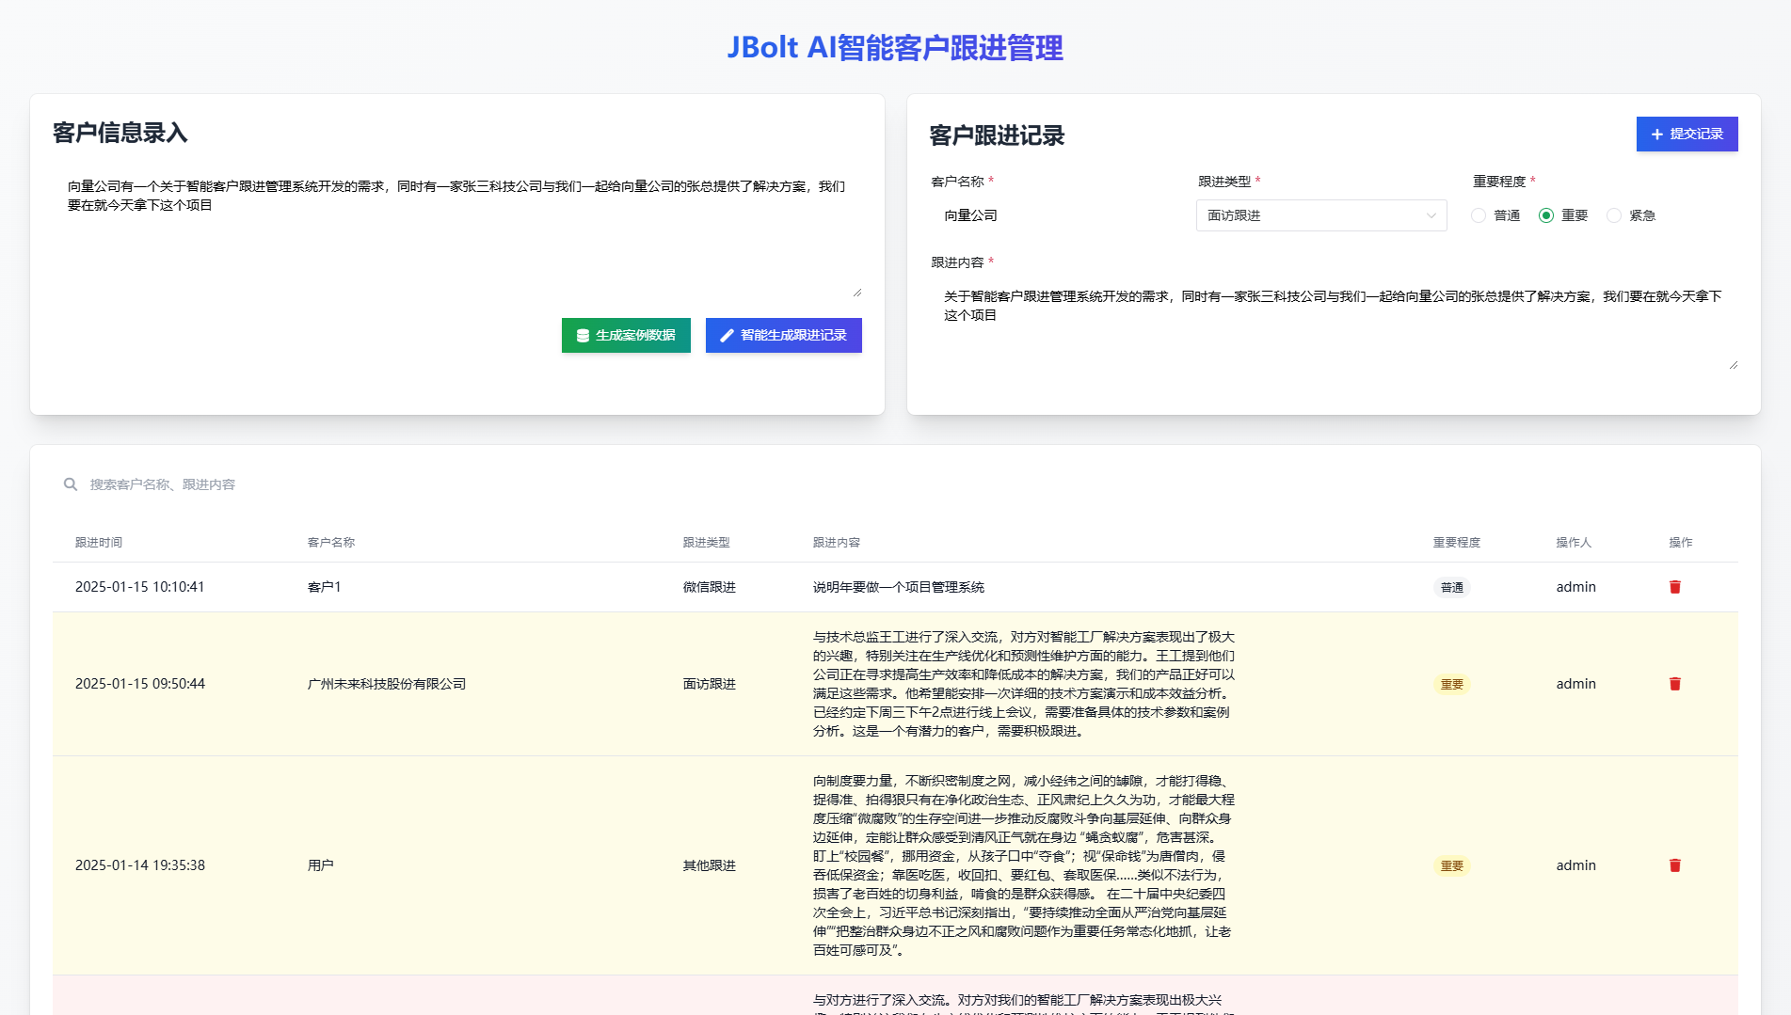
Task: Click the search magnifier icon
Action: point(71,484)
